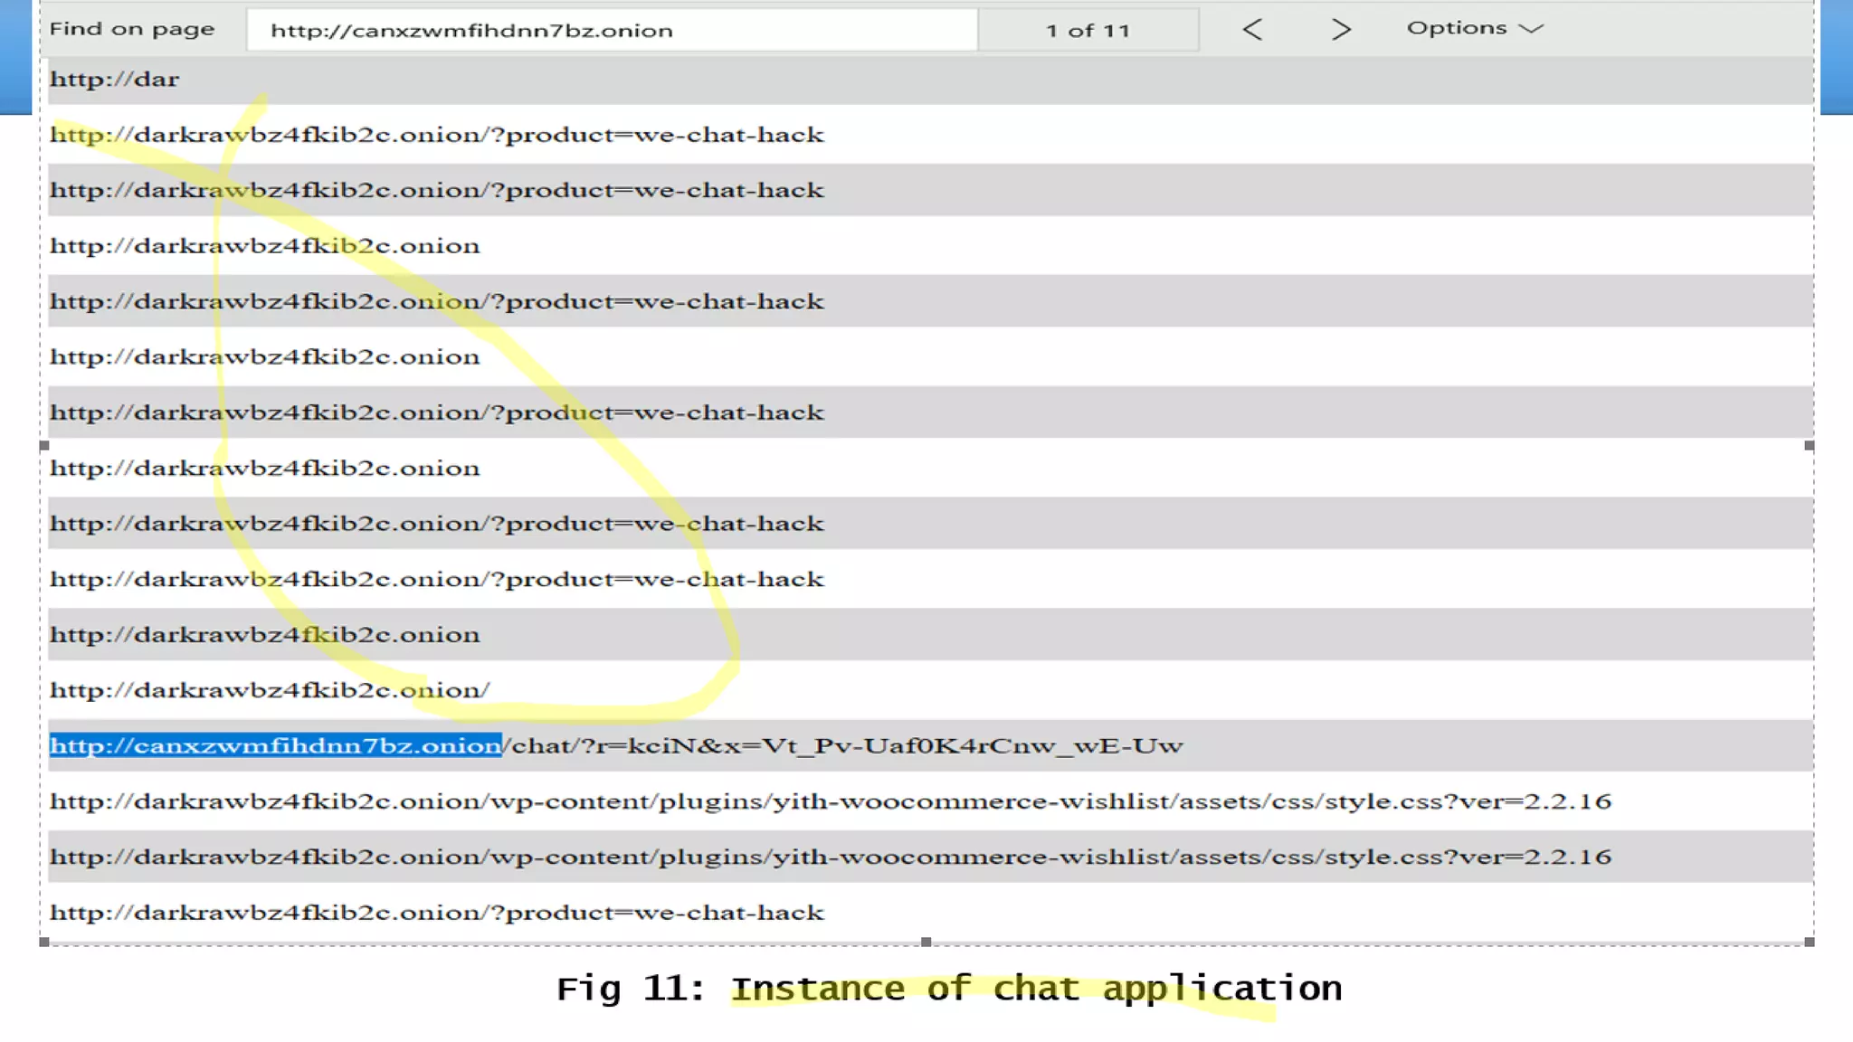Go to next find result arrow

1341,30
